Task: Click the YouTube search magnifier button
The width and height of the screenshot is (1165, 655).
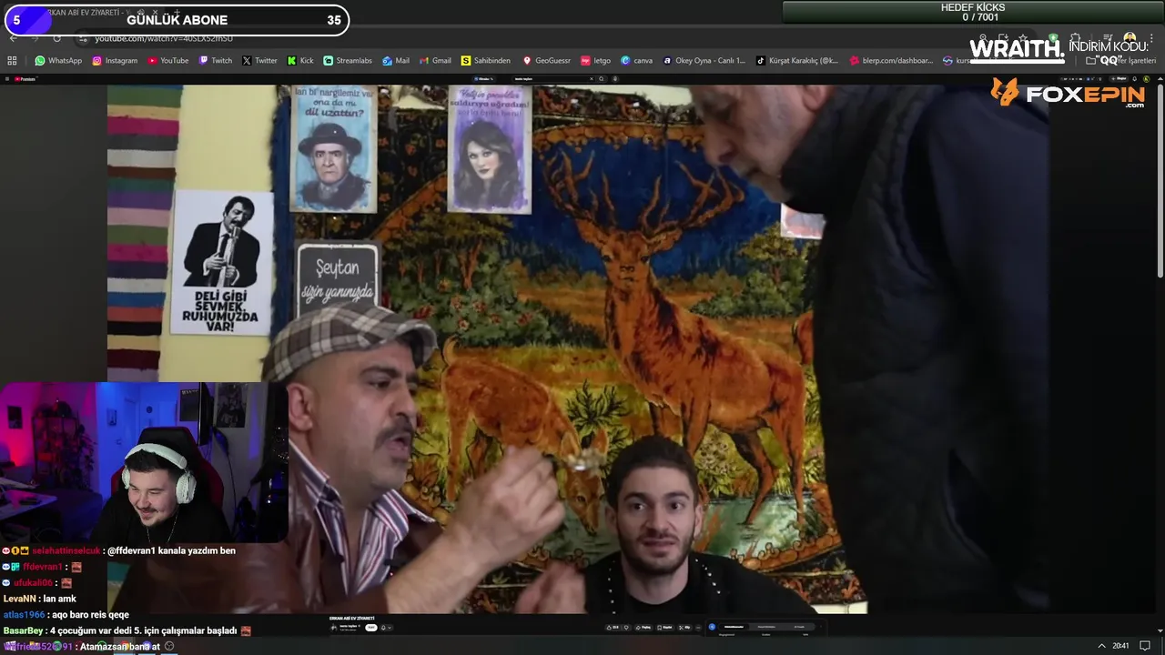Action: point(602,79)
